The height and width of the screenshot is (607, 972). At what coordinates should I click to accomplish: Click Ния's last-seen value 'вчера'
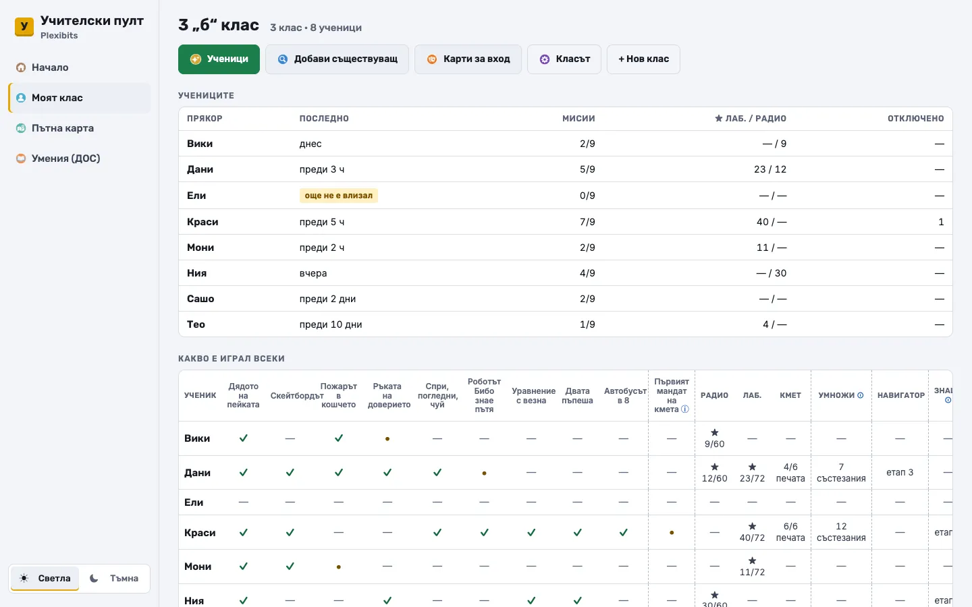(x=313, y=273)
